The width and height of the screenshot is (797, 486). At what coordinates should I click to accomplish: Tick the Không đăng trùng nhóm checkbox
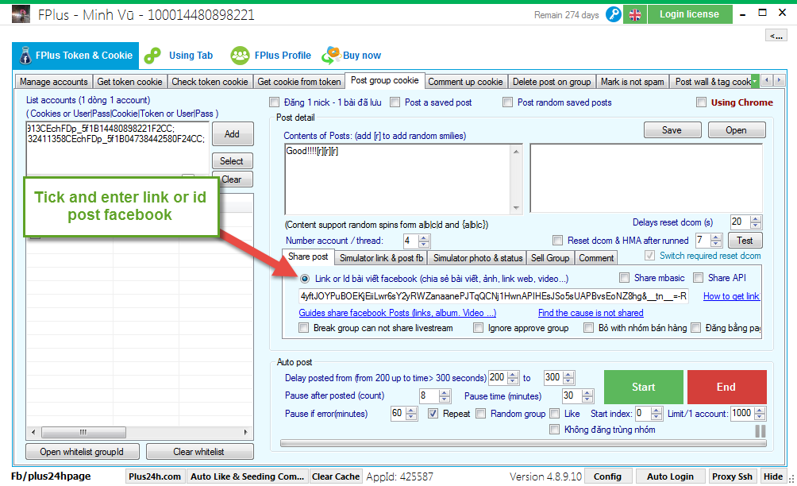(x=555, y=430)
